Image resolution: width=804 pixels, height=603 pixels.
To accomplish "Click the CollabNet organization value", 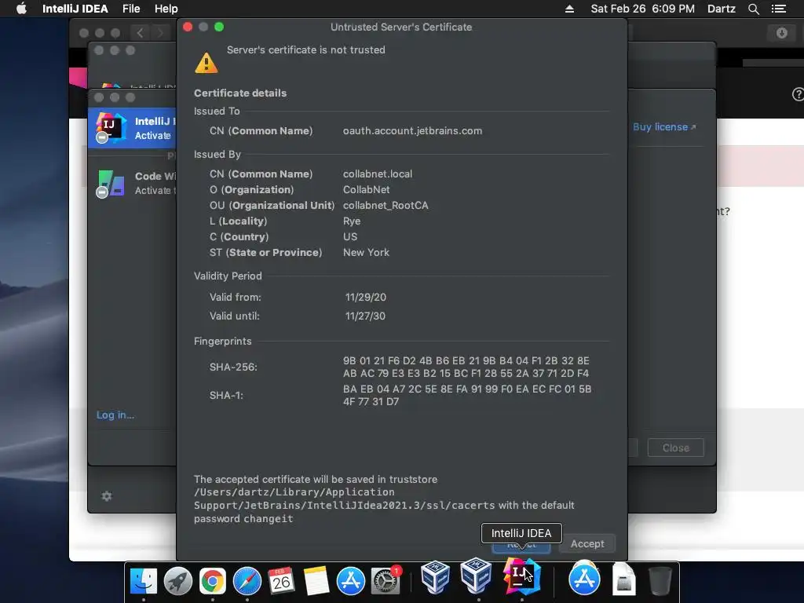I will coord(366,190).
